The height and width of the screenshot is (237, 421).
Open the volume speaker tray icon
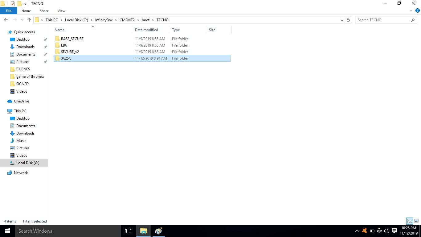coord(386,231)
